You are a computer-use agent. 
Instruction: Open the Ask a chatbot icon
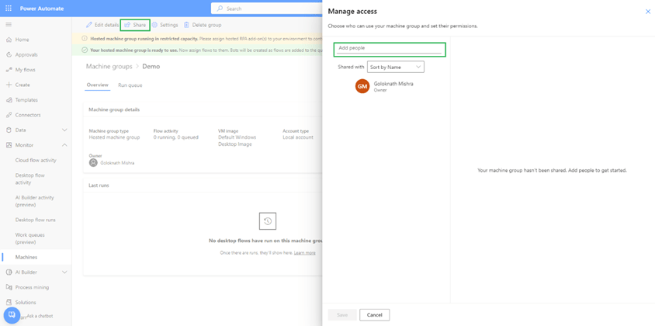pyautogui.click(x=12, y=315)
